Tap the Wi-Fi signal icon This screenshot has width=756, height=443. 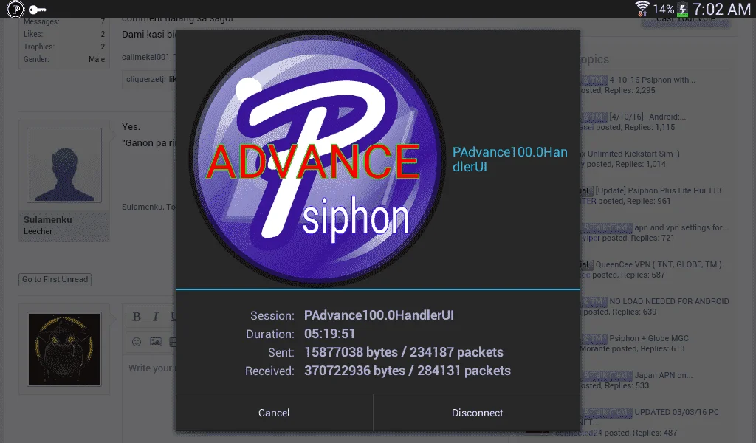pyautogui.click(x=642, y=9)
